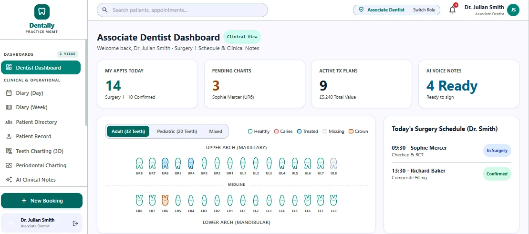Image resolution: width=529 pixels, height=234 pixels.
Task: Open AI Clinical Notes
Action: click(41, 180)
